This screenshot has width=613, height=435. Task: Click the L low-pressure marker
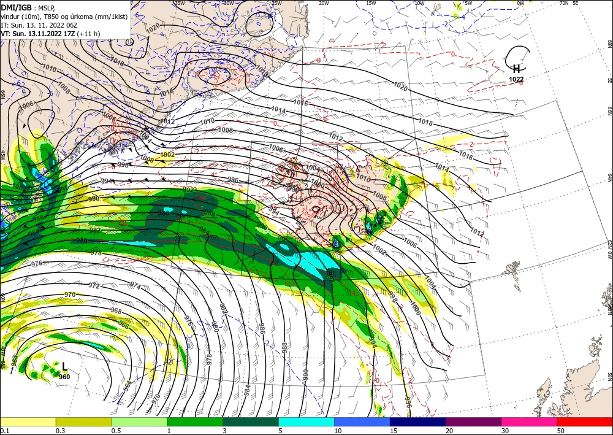64,366
